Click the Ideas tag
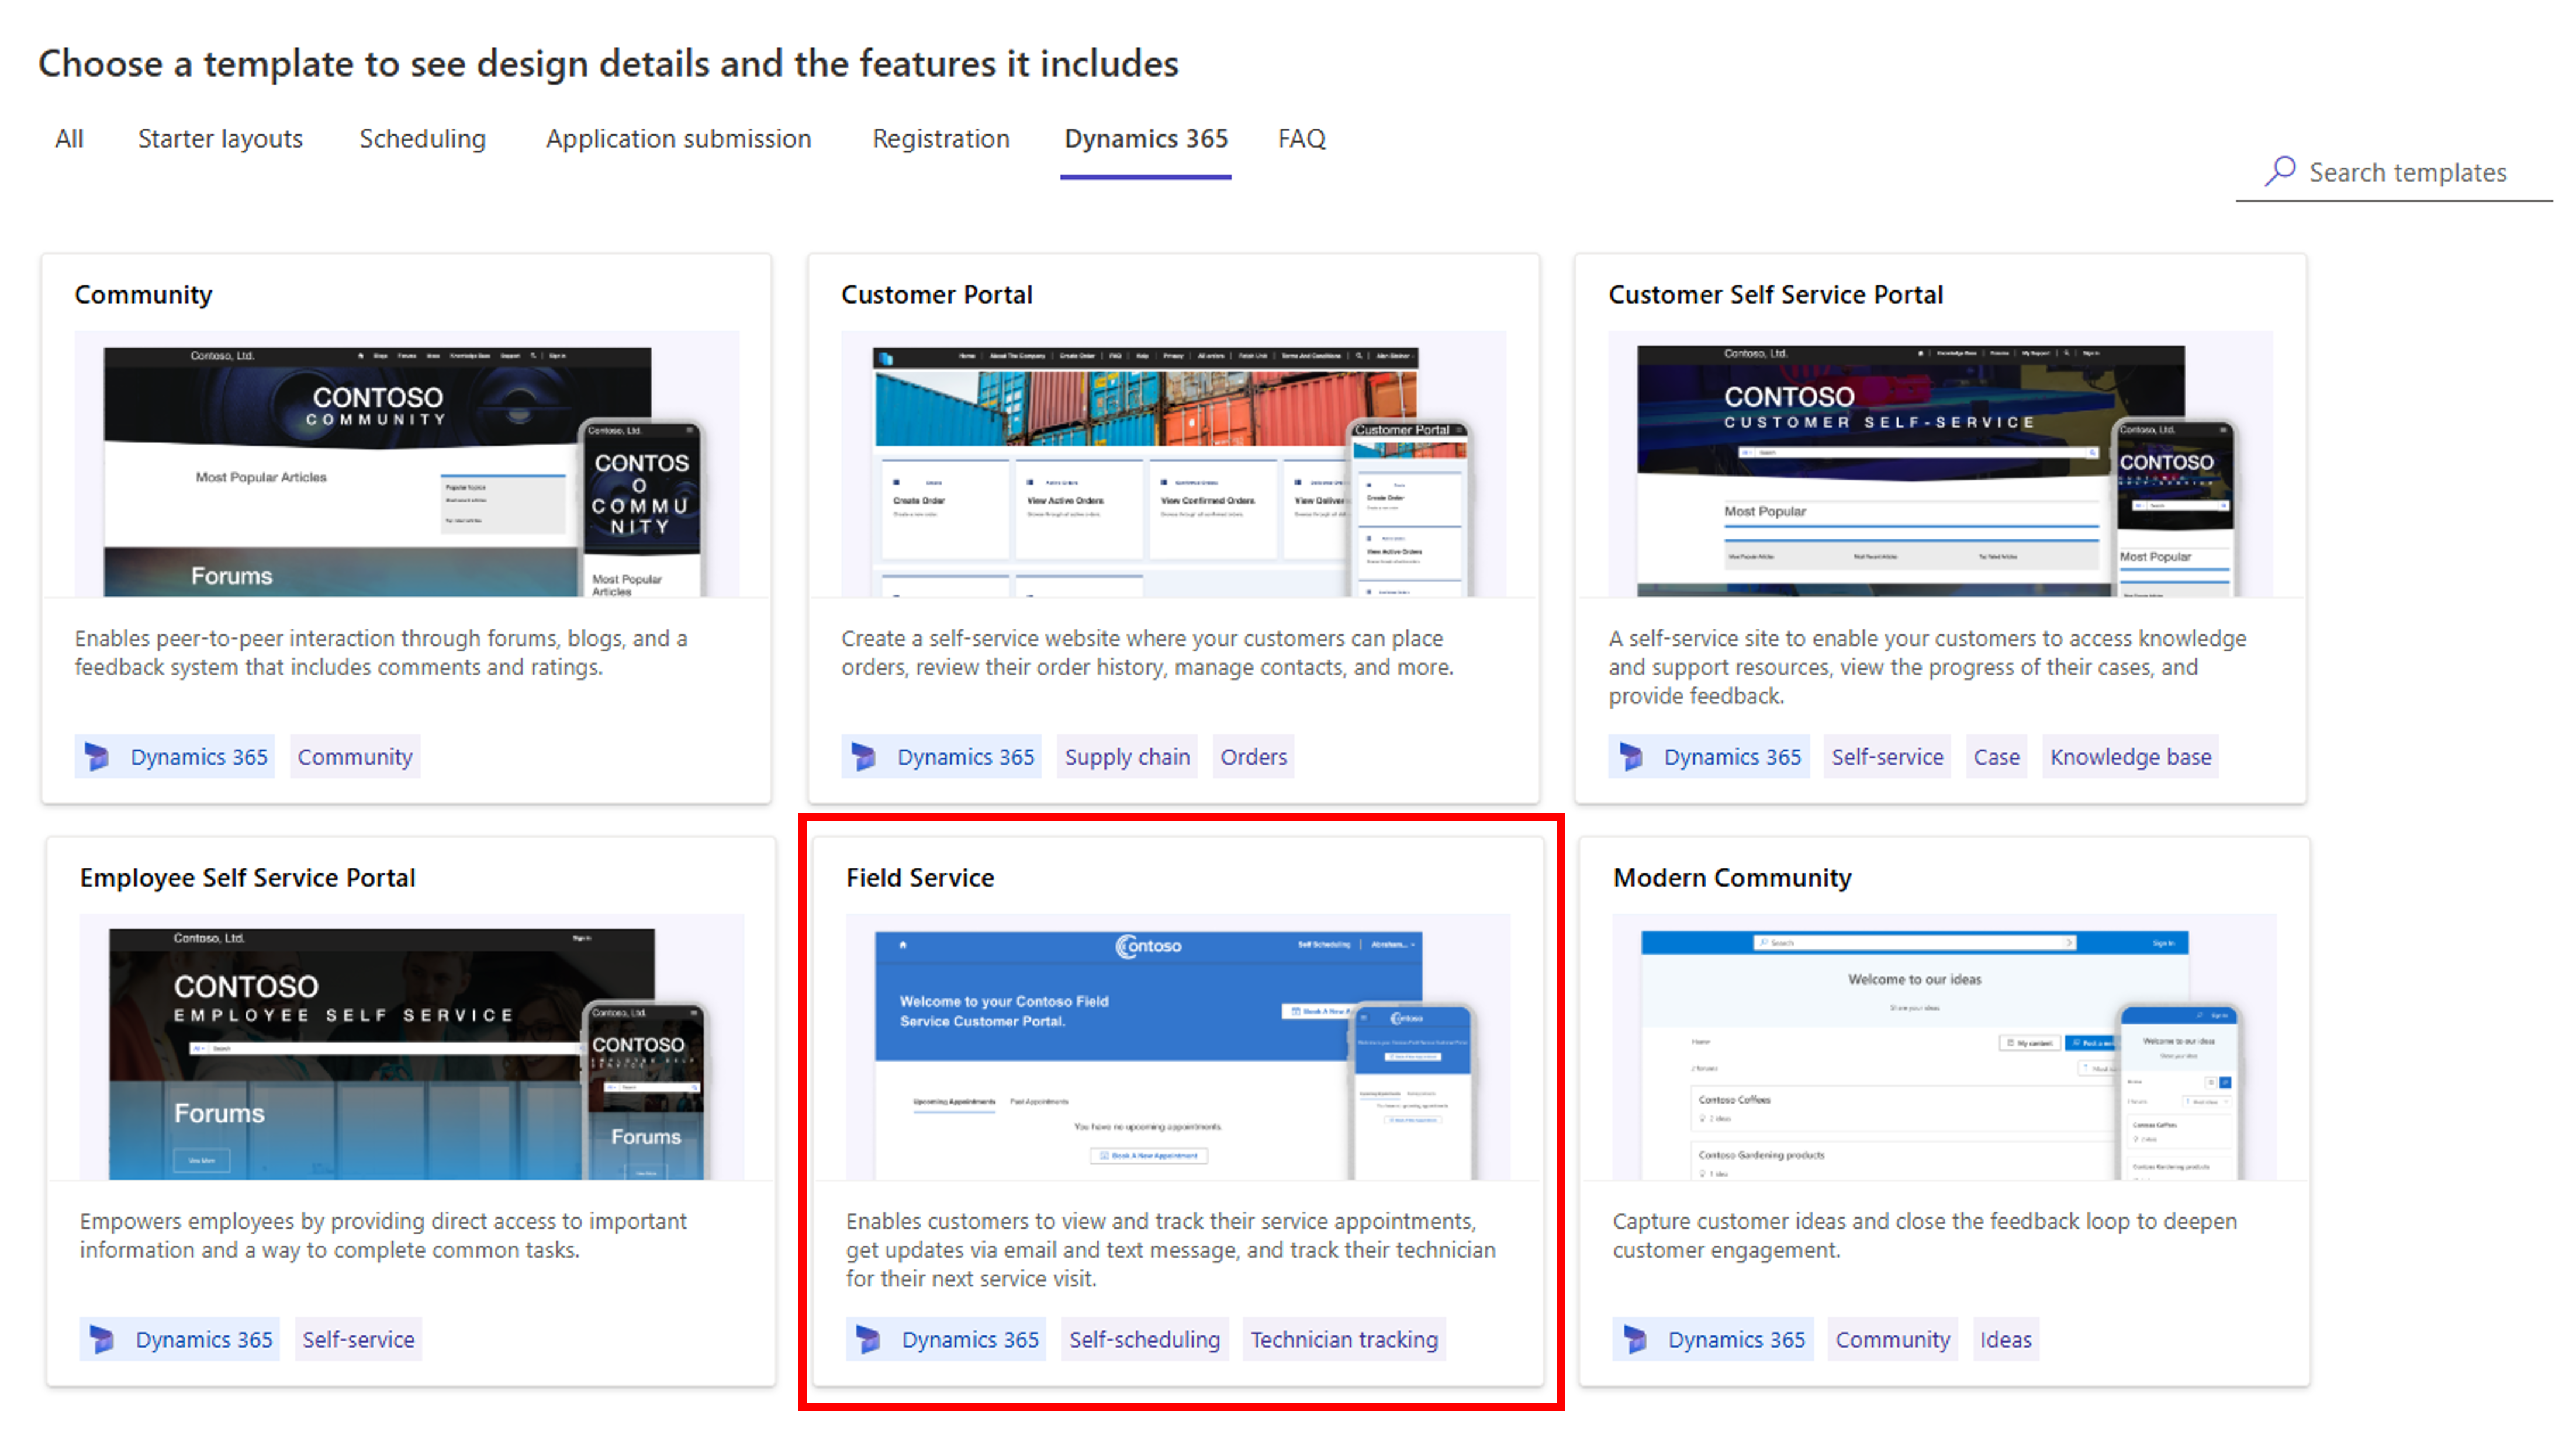The image size is (2576, 1450). coord(2005,1339)
